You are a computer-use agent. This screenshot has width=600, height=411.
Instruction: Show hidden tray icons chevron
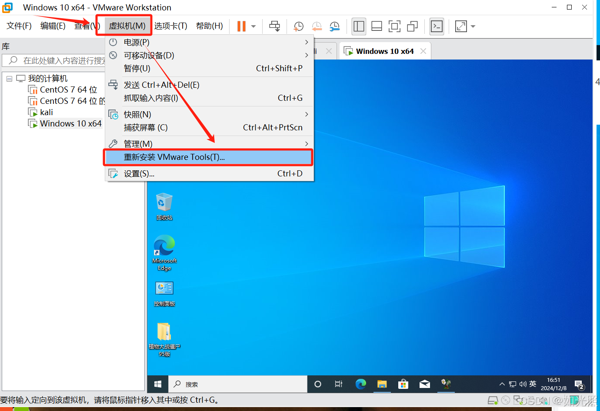coord(502,384)
